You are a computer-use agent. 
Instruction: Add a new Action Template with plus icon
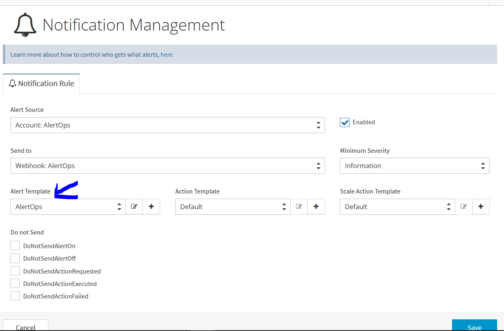pyautogui.click(x=316, y=207)
